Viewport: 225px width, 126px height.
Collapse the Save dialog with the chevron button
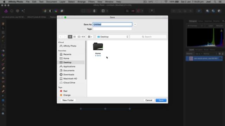[x=135, y=24]
